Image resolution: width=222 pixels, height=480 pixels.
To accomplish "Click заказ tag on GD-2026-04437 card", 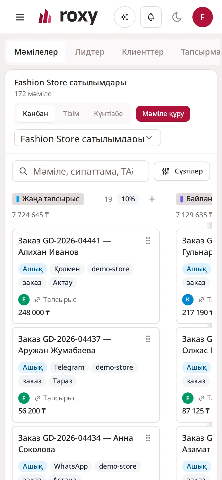I will click(x=32, y=381).
